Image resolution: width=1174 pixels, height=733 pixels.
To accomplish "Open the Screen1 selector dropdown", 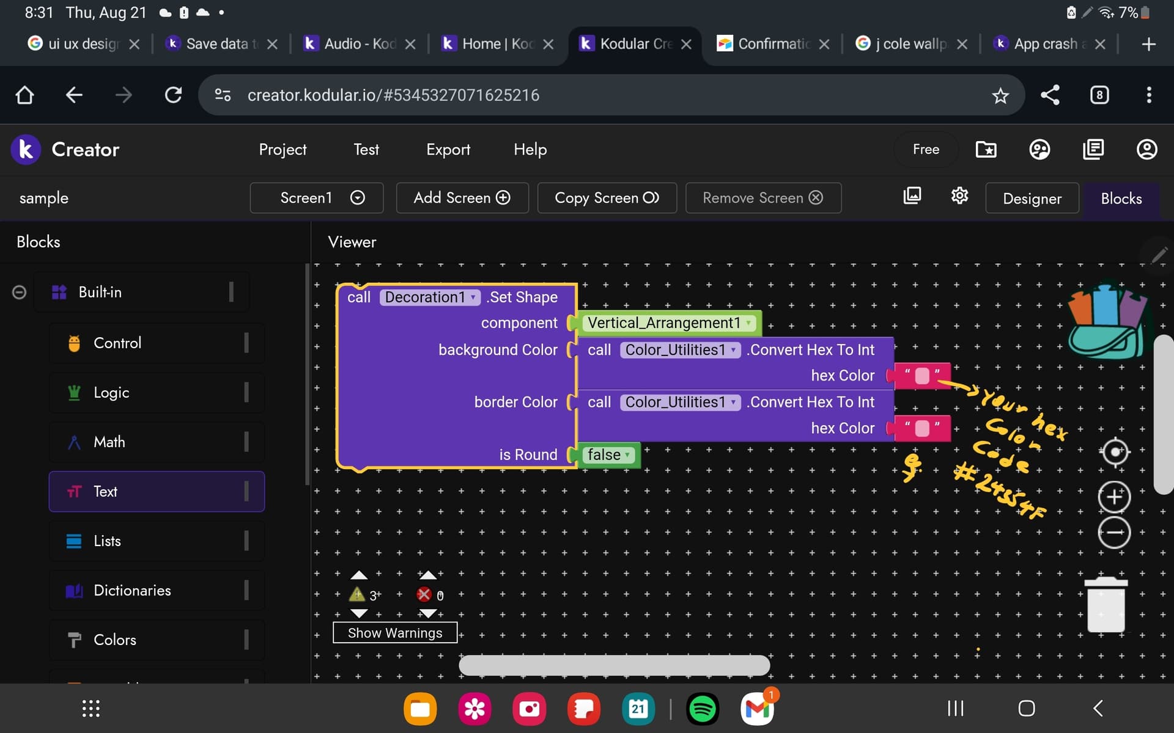I will [x=316, y=198].
